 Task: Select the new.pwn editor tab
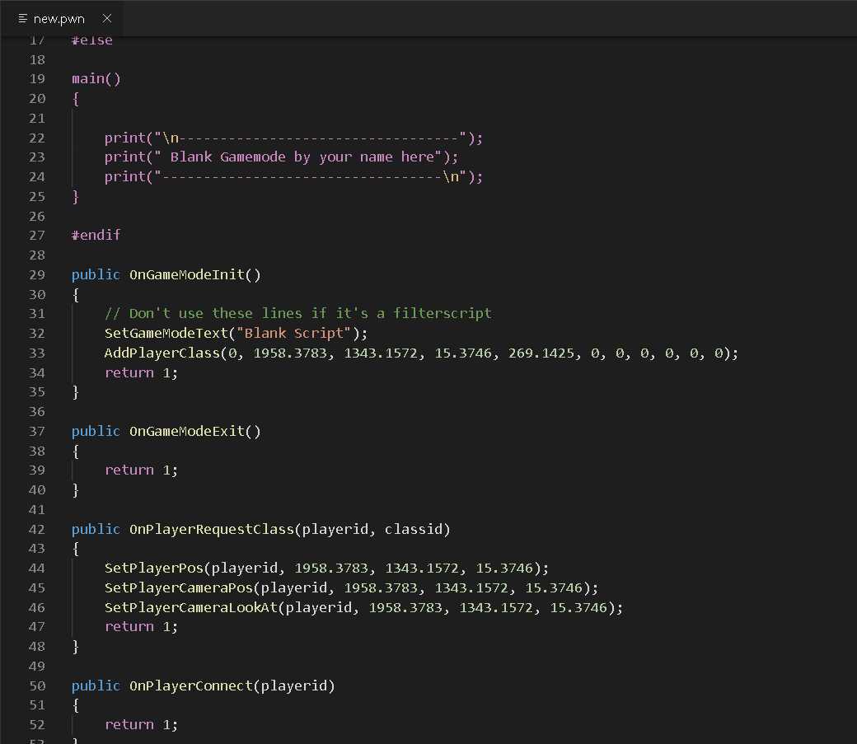[x=59, y=18]
